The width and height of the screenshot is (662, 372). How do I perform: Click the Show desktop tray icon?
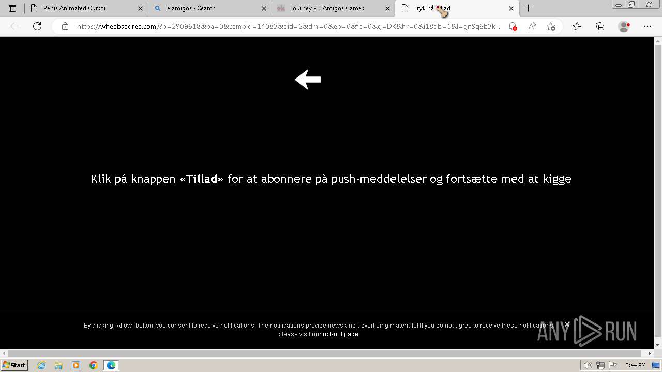pos(656,365)
